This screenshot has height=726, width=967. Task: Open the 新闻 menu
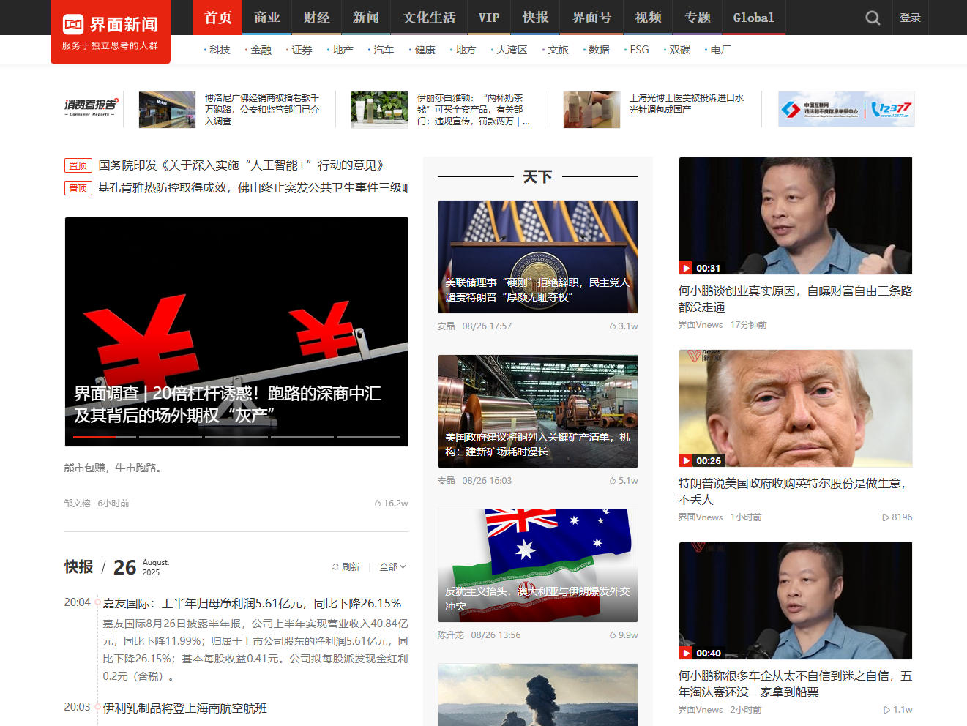coord(366,18)
